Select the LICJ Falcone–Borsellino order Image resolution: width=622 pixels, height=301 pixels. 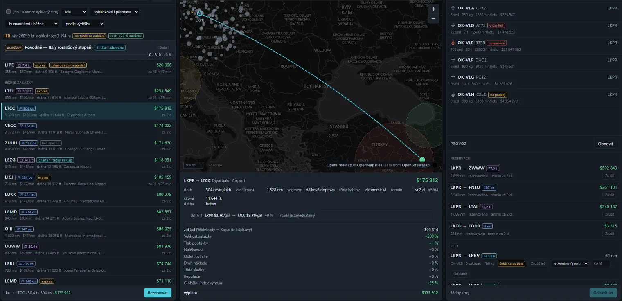click(88, 180)
